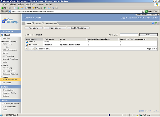Go to first page of user list
The width and height of the screenshot is (160, 117).
27,49
